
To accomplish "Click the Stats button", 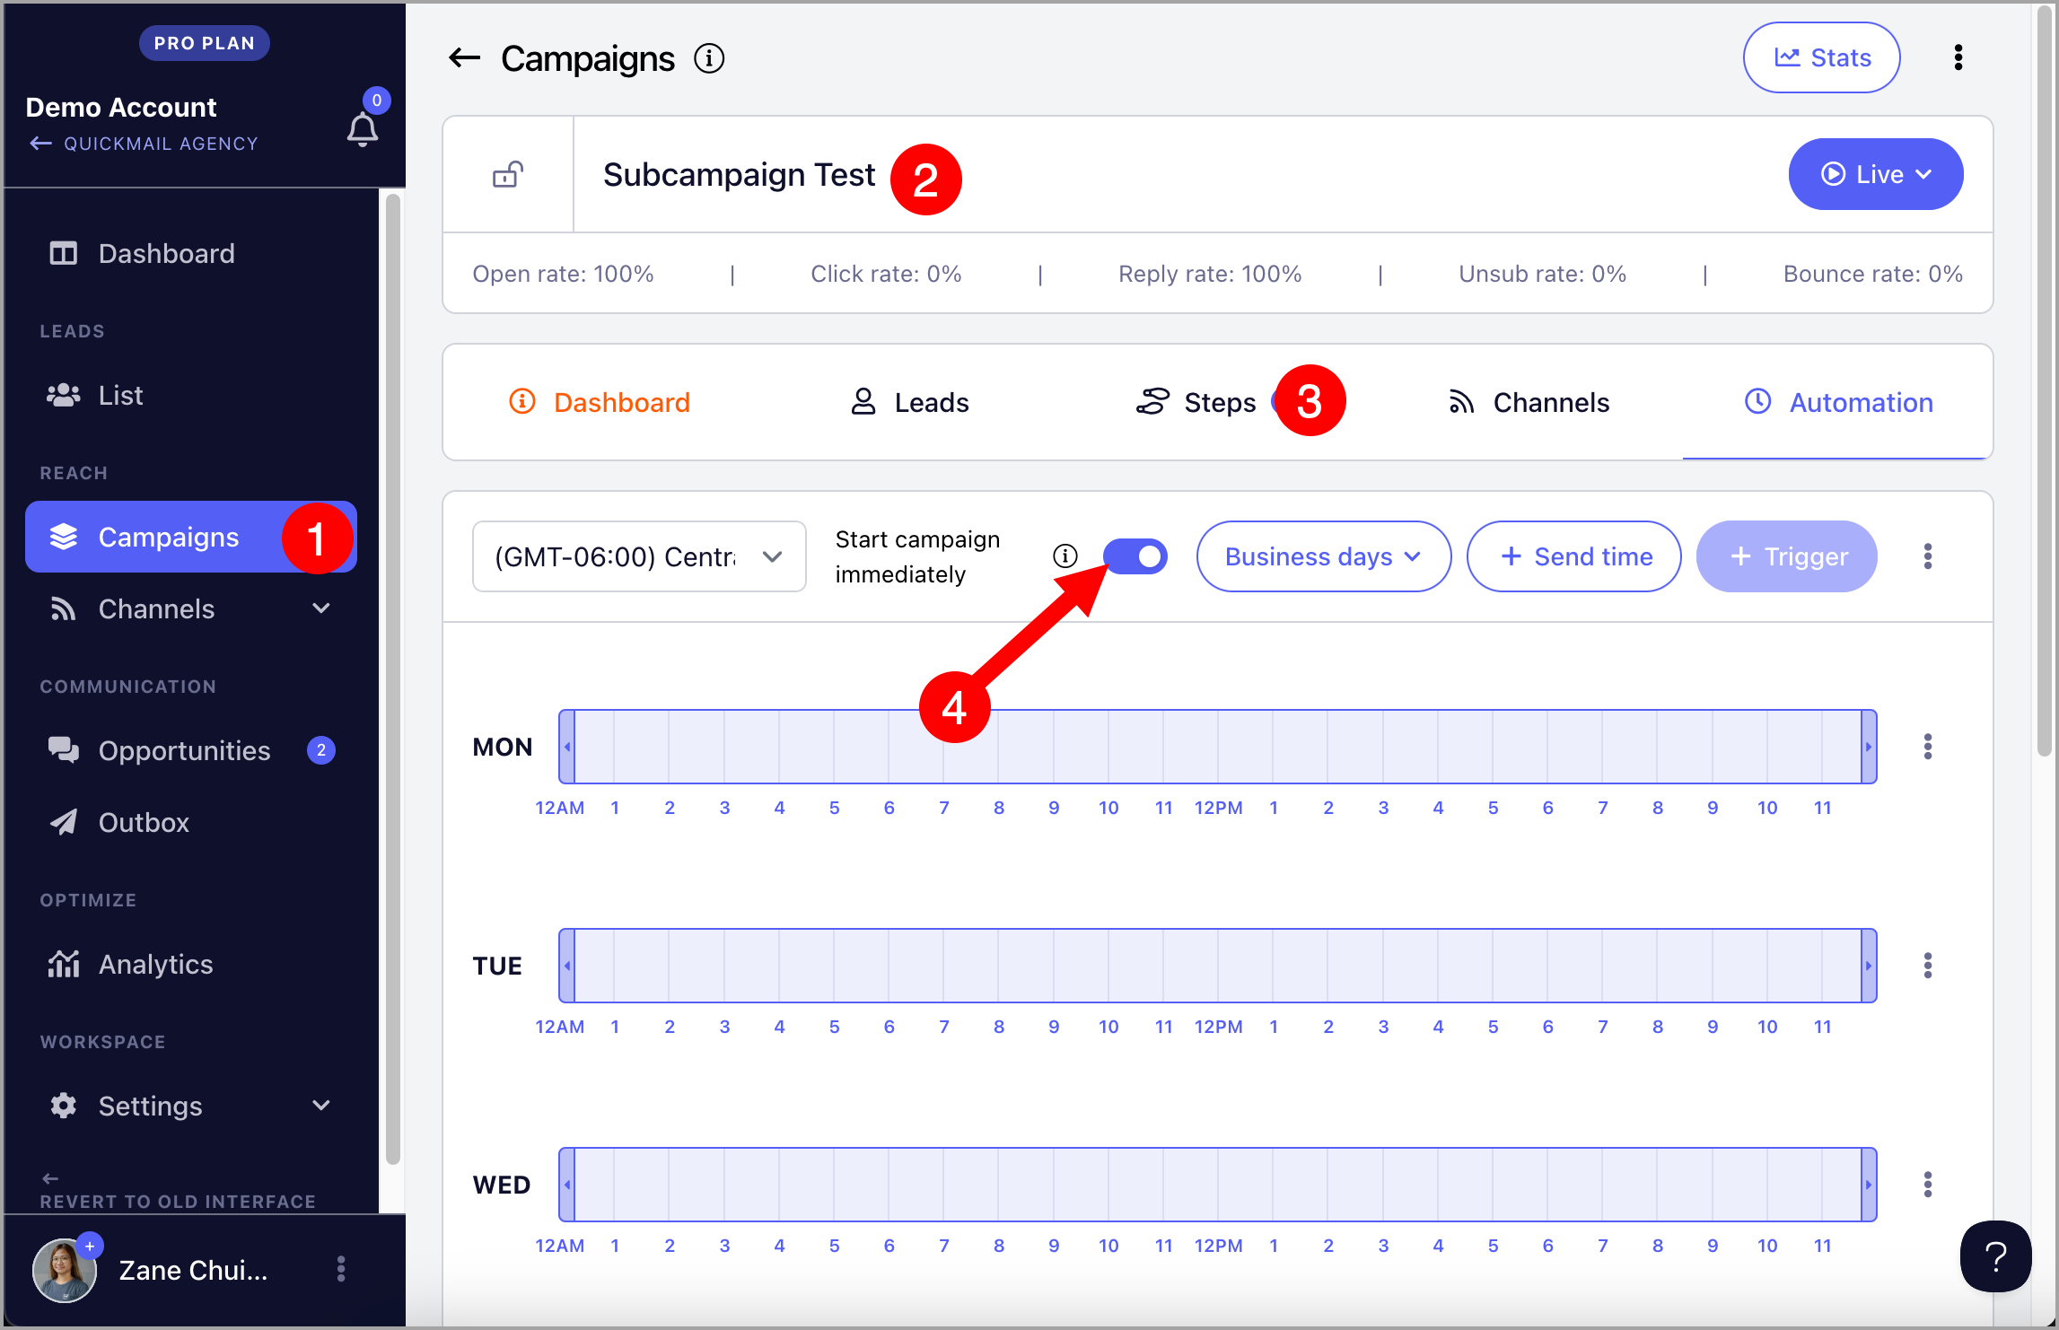I will [1821, 57].
